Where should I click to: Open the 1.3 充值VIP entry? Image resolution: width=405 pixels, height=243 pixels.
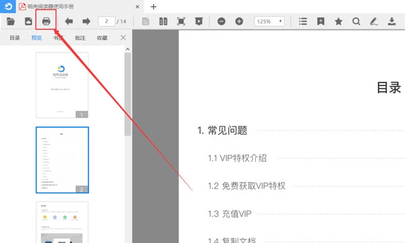pyautogui.click(x=230, y=213)
